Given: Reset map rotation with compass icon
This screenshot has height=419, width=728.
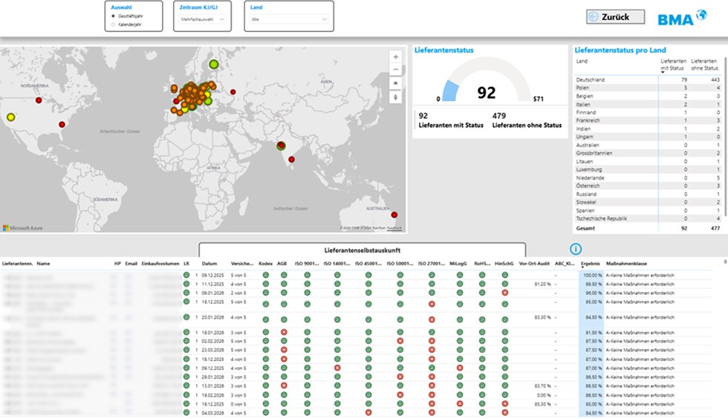Looking at the screenshot, I should pos(395,97).
